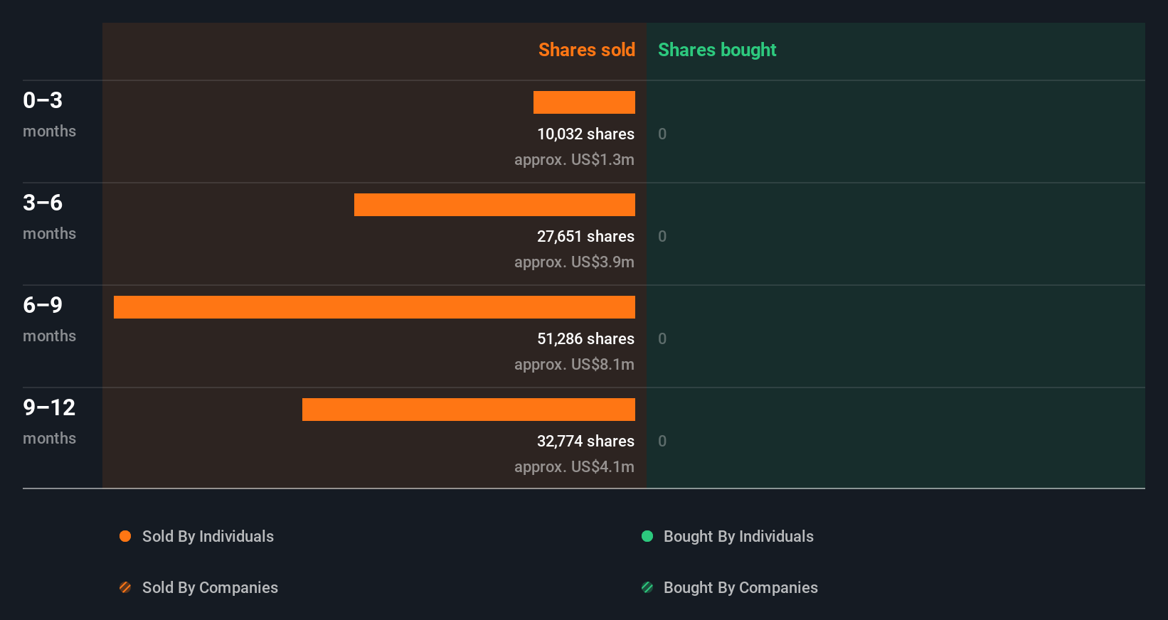Viewport: 1168px width, 620px height.
Task: Click the 32,774 shares value
Action: (585, 441)
